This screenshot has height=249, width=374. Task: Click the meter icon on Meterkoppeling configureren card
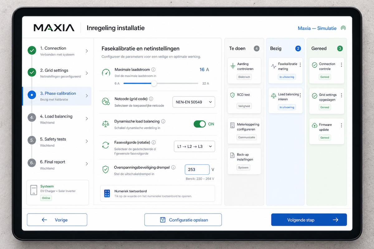232,125
